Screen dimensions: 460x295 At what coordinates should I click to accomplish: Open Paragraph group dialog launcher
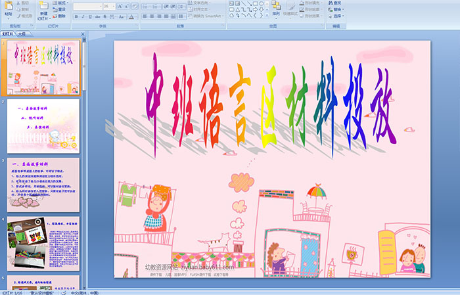(x=223, y=26)
